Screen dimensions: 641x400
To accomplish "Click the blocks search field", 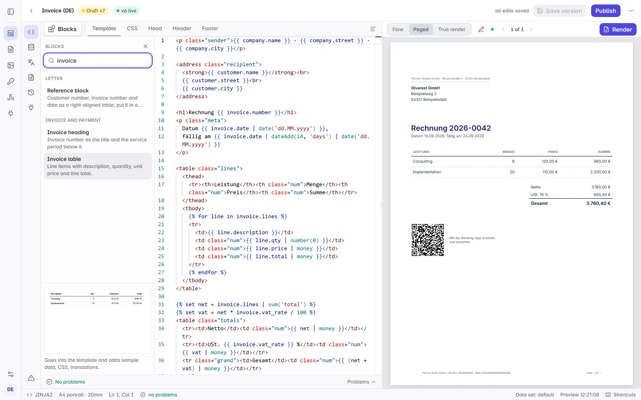I will [98, 60].
